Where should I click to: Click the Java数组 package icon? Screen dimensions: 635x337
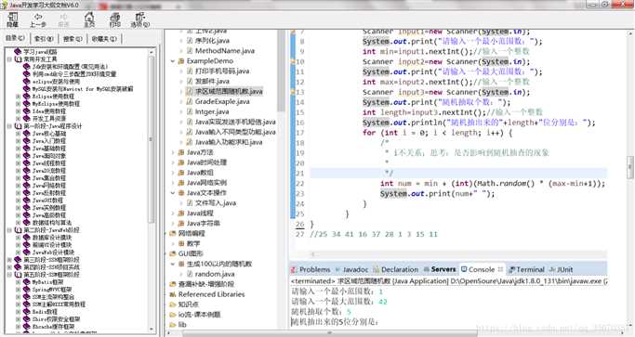(181, 173)
